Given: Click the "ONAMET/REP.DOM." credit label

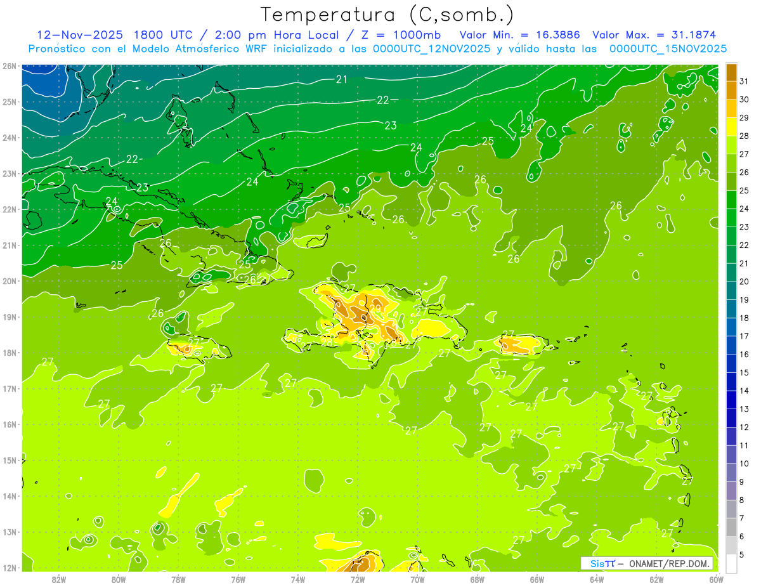Looking at the screenshot, I should pos(670,563).
